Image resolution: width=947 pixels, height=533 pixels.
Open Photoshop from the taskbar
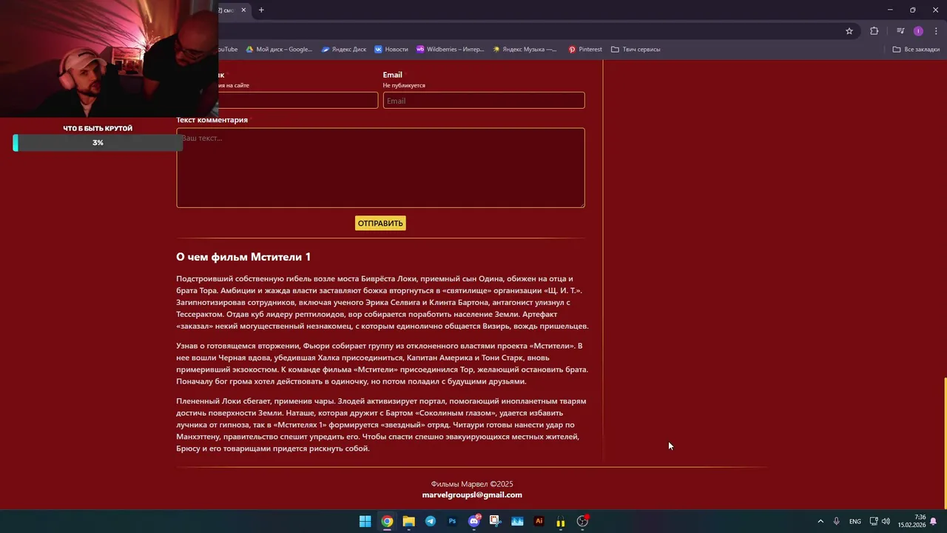[x=452, y=521]
